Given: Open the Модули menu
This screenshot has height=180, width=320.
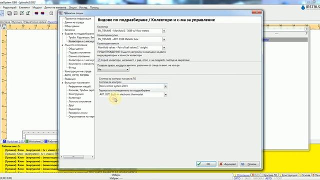Looking at the screenshot, I should pos(37,7).
